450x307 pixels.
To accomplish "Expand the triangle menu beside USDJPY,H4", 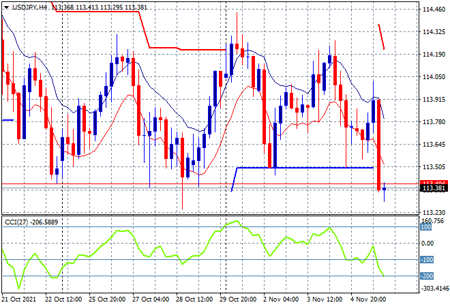I will coord(6,8).
